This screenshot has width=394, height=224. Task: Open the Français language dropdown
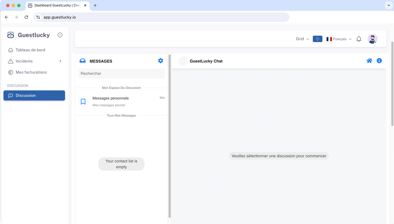tap(339, 39)
